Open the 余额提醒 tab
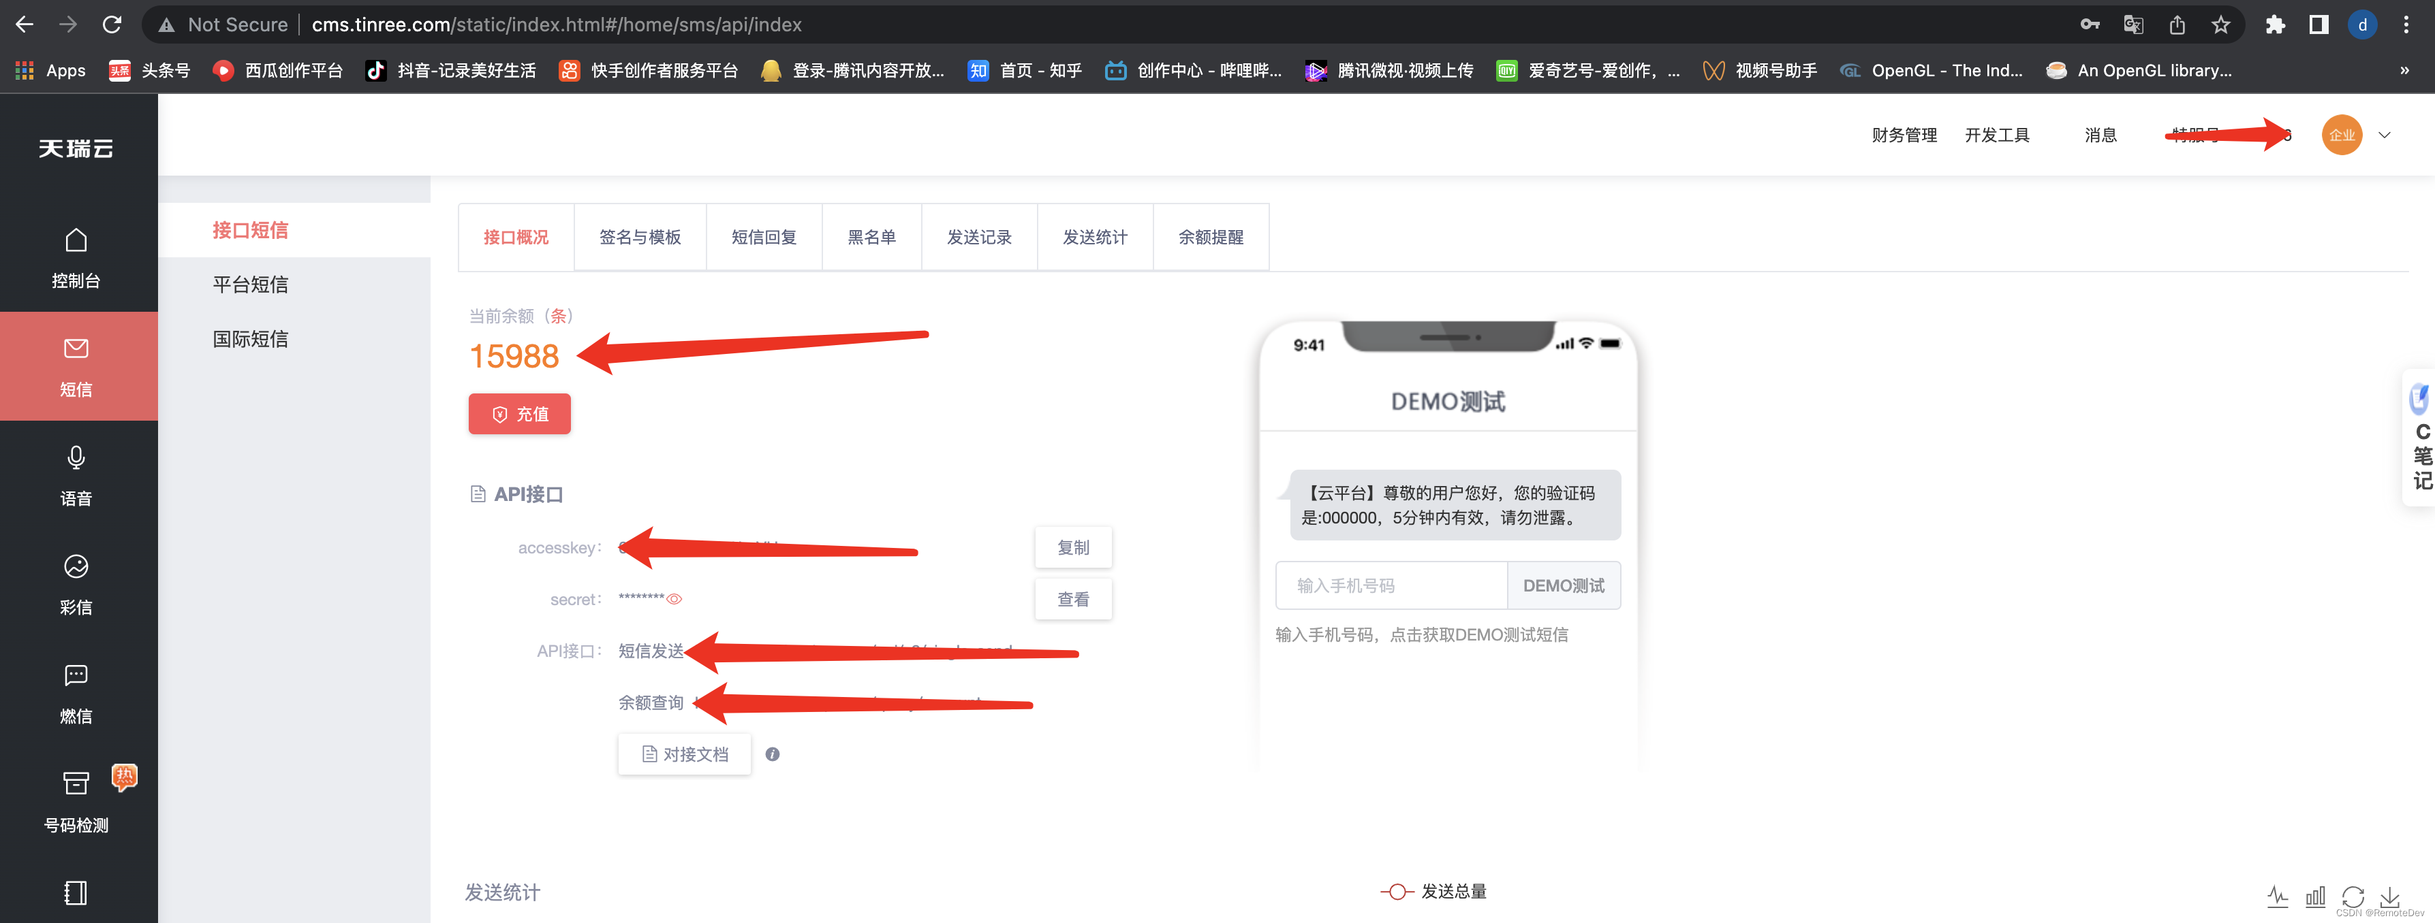The image size is (2435, 923). pos(1211,237)
